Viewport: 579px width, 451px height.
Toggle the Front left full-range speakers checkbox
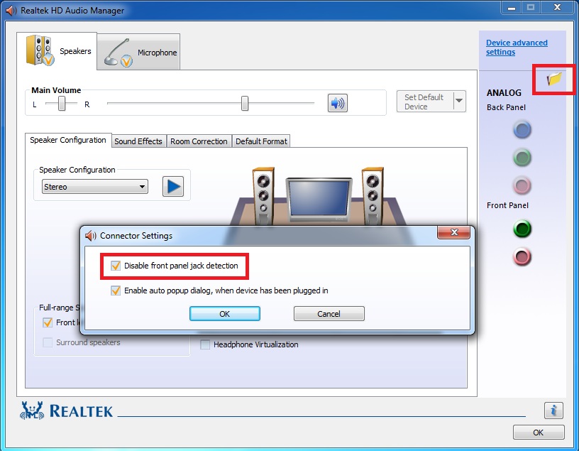point(48,322)
